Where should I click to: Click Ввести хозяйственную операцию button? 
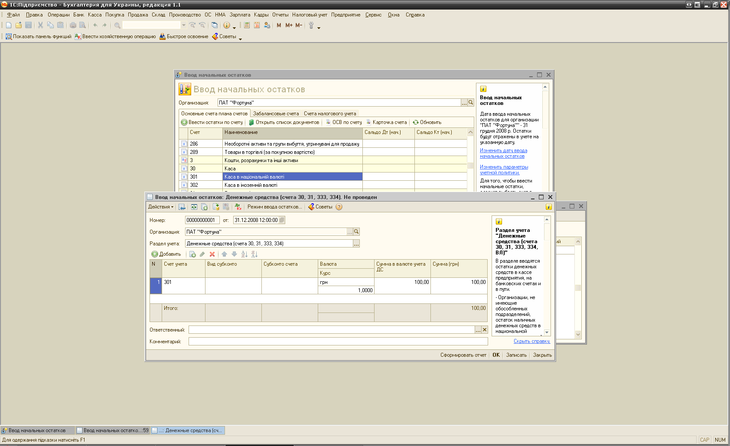point(115,36)
